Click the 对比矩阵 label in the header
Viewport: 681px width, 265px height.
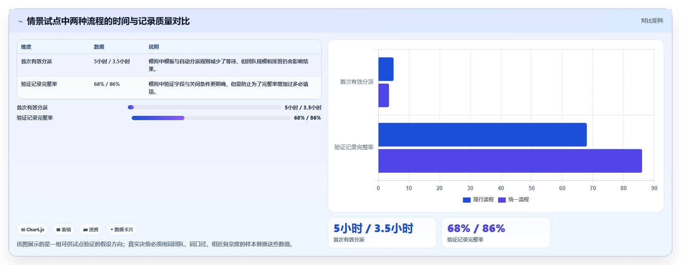652,21
